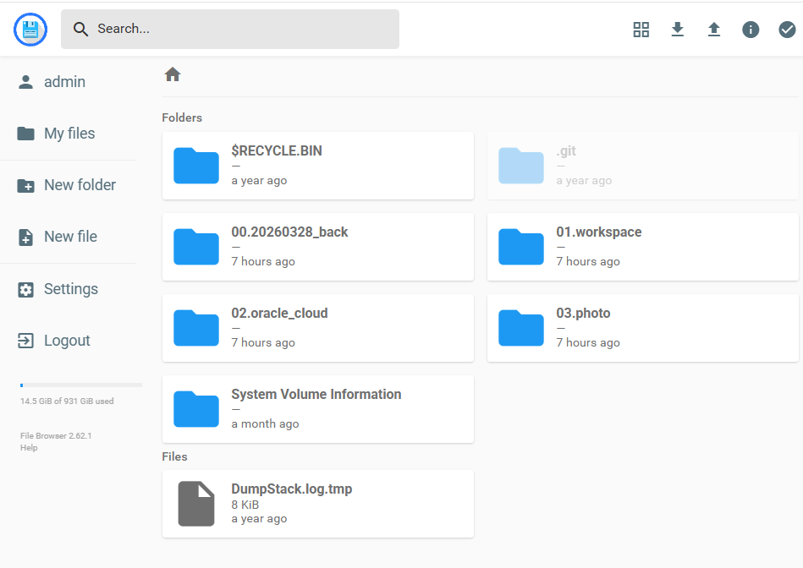This screenshot has height=568, width=803.
Task: Switch the file view layout using the grid icon
Action: [x=641, y=29]
